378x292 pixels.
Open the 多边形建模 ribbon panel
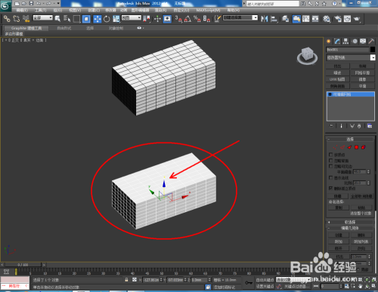(14, 34)
